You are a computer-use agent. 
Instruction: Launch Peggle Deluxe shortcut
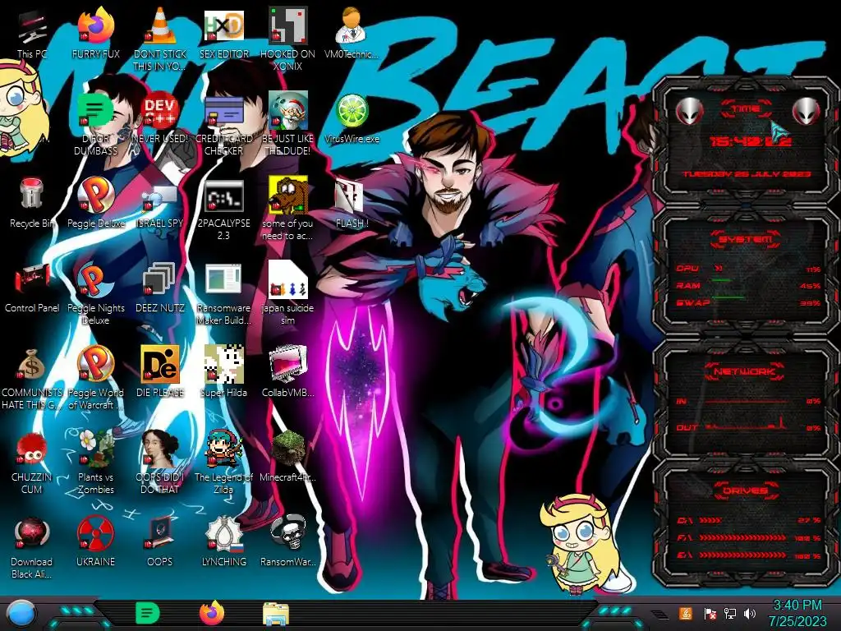click(95, 203)
